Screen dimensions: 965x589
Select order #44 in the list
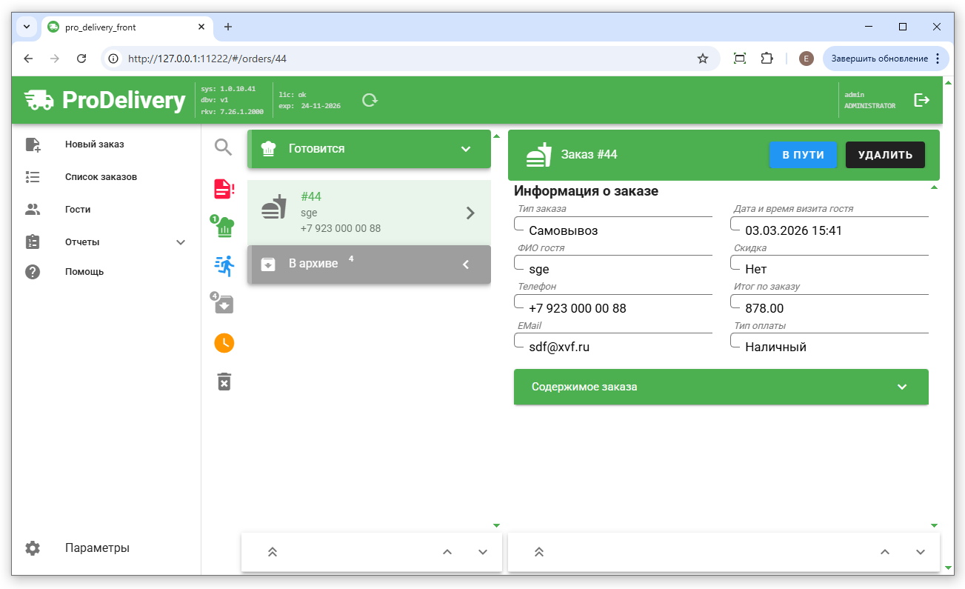click(x=368, y=213)
